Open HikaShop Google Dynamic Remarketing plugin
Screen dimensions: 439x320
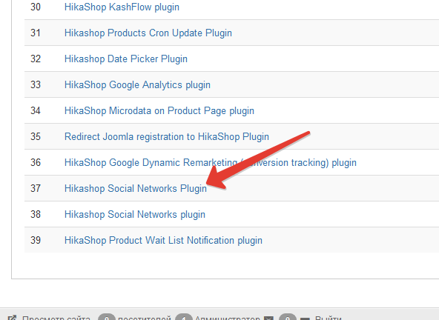coord(211,162)
